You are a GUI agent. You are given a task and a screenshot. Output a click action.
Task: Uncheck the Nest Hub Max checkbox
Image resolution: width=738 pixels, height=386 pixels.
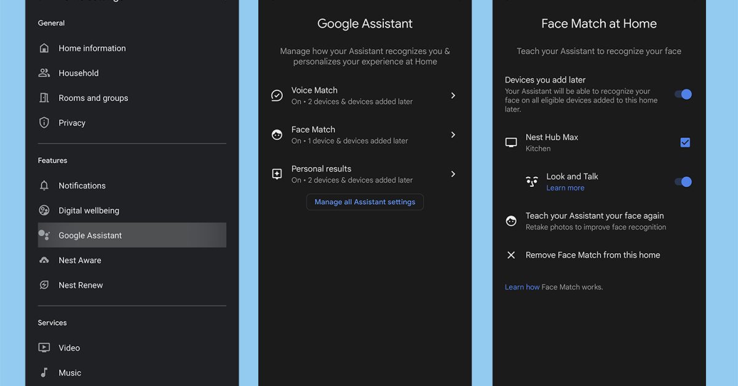(x=685, y=143)
